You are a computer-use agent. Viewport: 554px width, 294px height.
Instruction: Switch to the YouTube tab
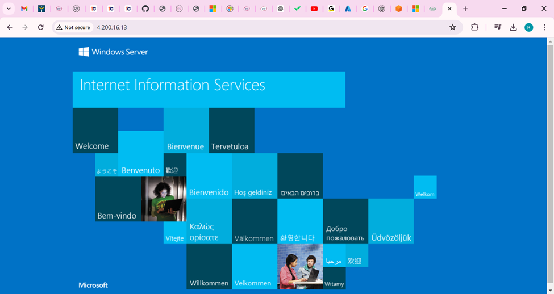pyautogui.click(x=314, y=9)
